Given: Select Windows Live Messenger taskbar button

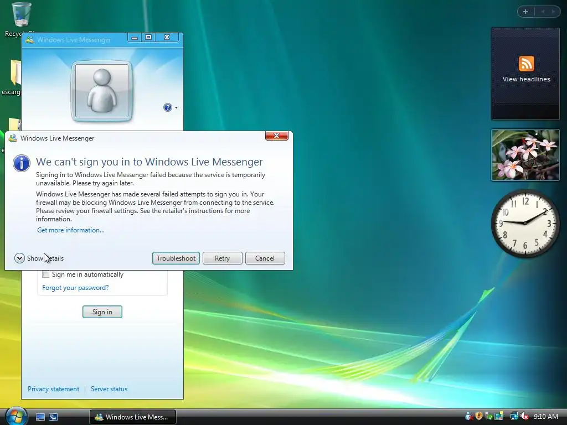Looking at the screenshot, I should pyautogui.click(x=133, y=417).
